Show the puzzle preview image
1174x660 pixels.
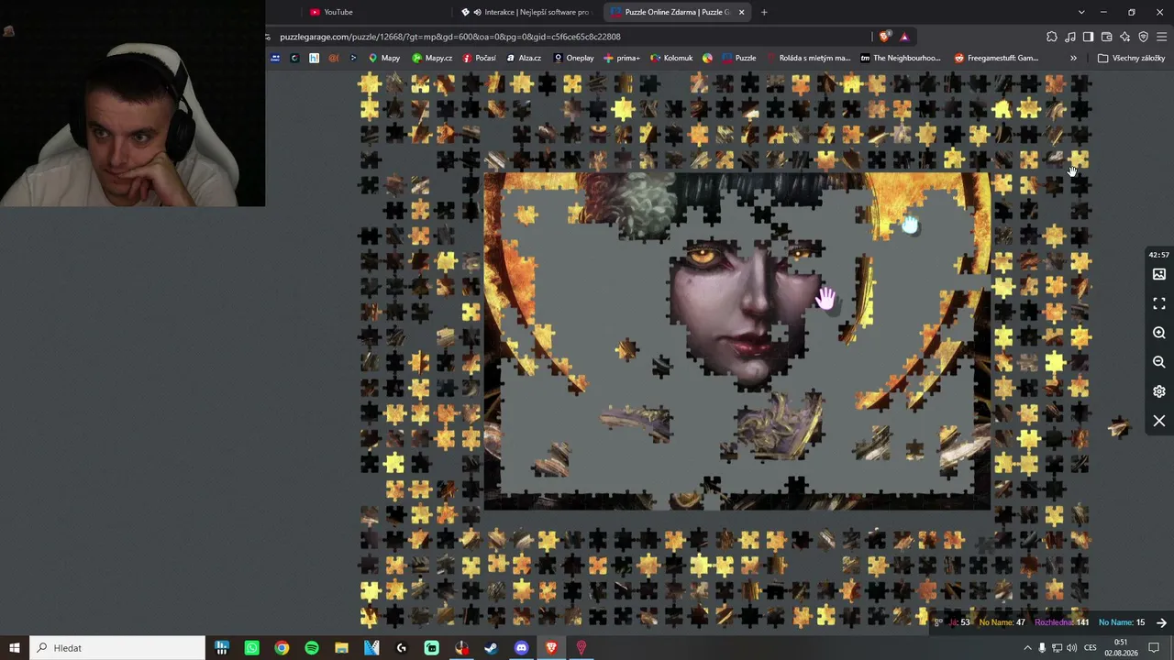click(x=1159, y=274)
